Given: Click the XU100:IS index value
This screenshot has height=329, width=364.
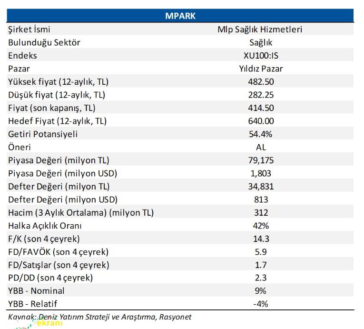Looking at the screenshot, I should [261, 56].
